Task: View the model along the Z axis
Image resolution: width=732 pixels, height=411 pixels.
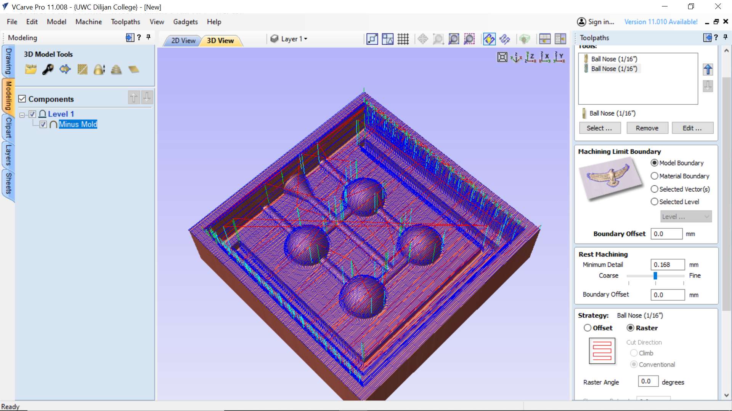Action: point(530,57)
